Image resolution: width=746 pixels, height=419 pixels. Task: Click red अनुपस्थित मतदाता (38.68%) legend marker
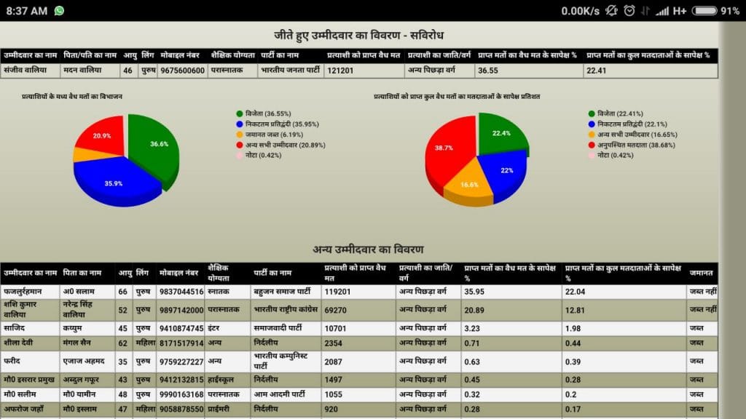click(x=592, y=145)
